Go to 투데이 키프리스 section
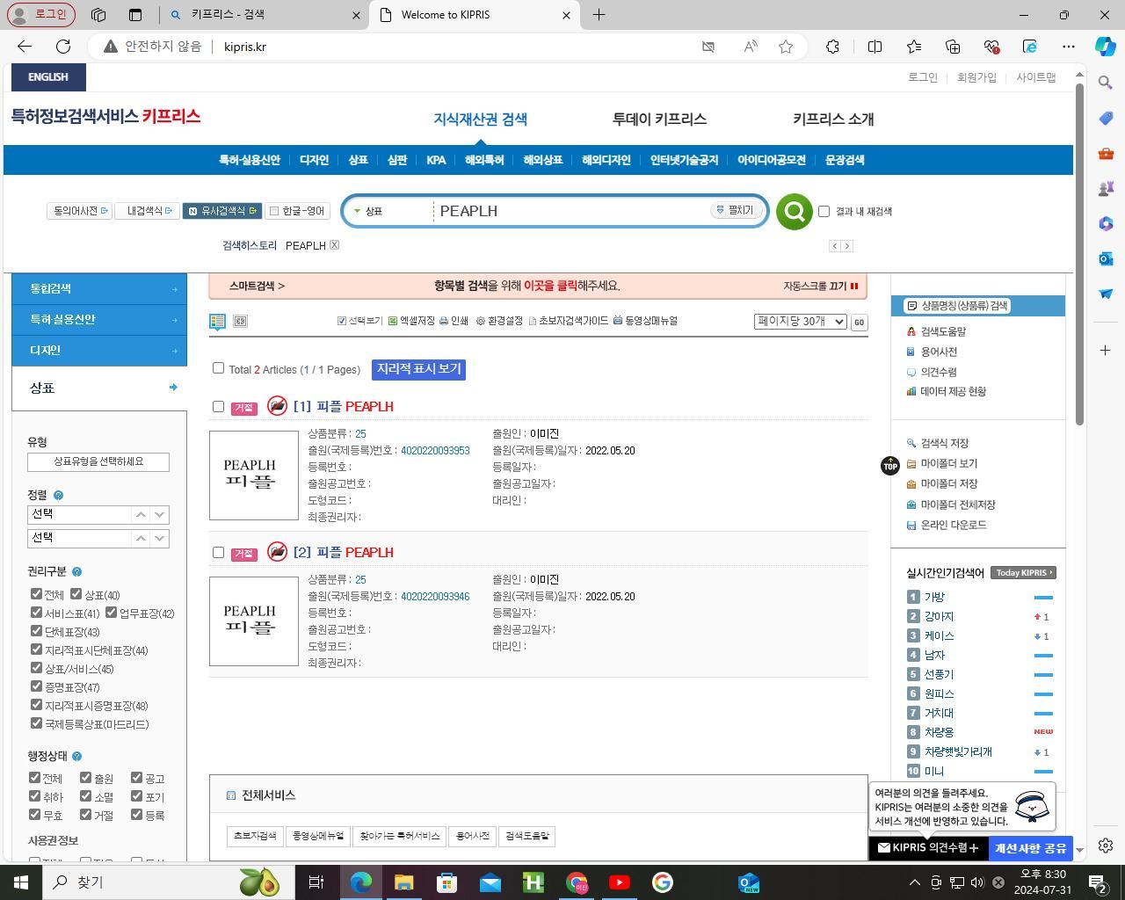 (659, 119)
